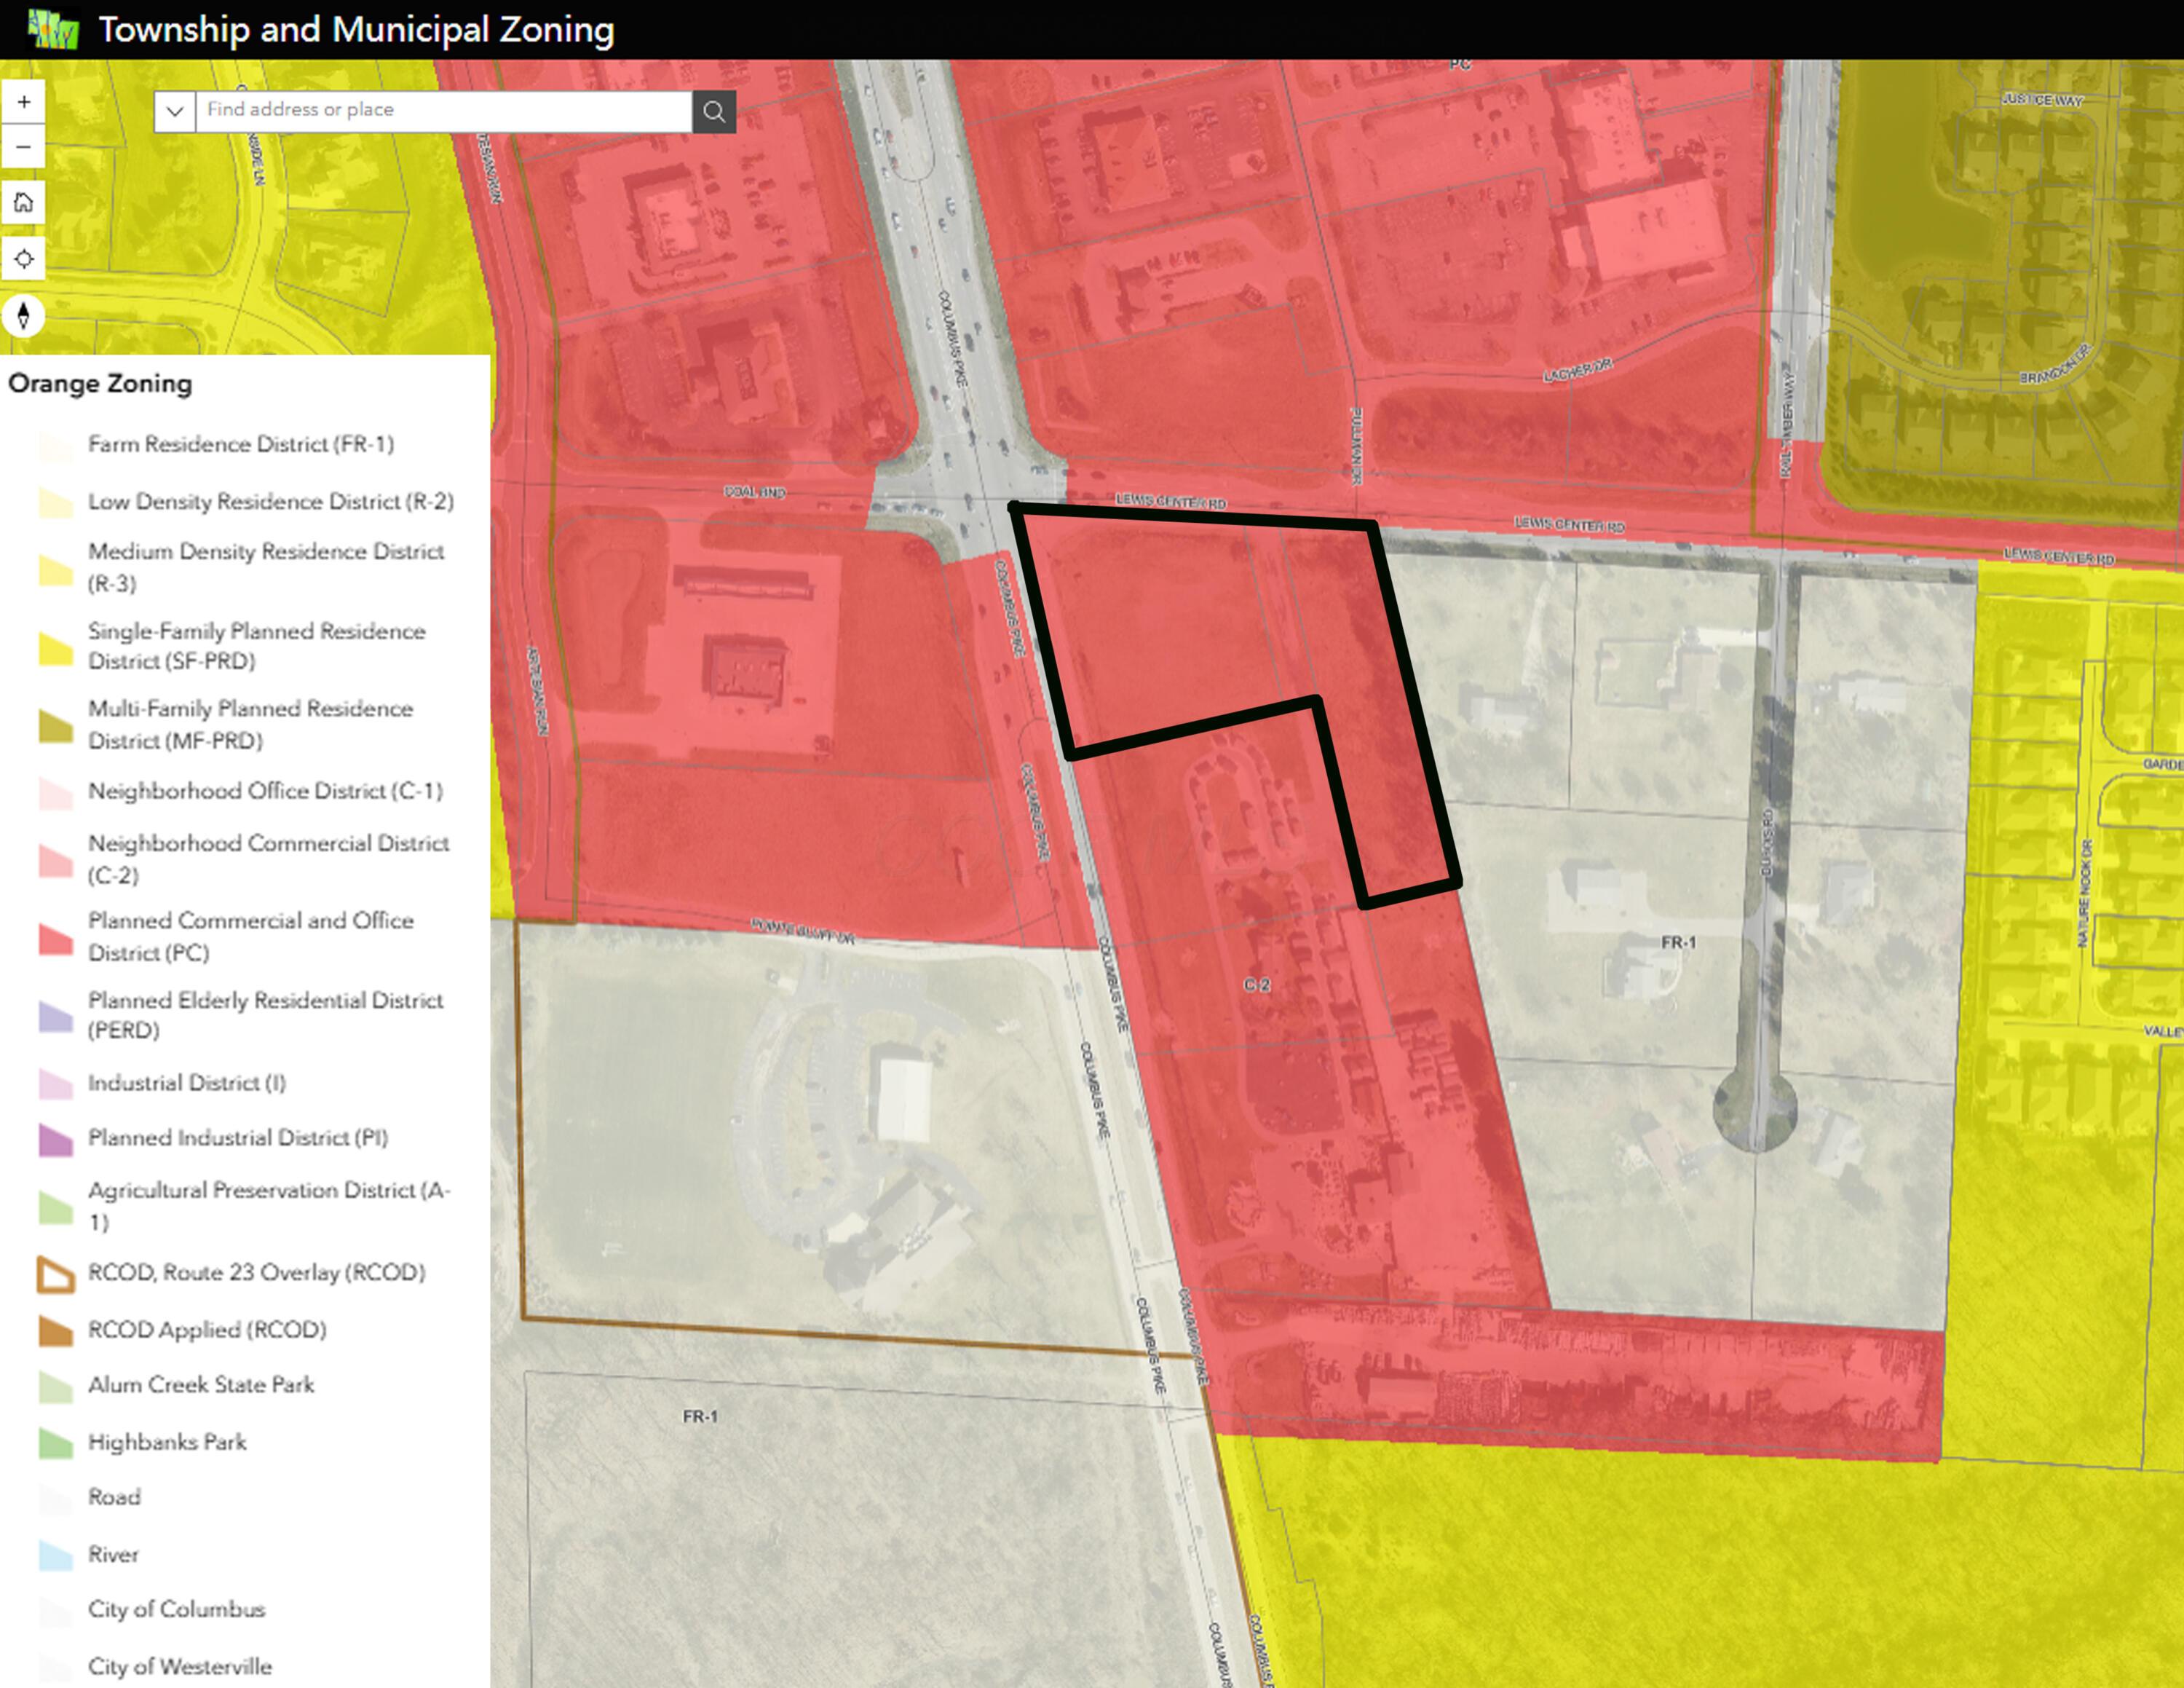Click the zoom in plus button
Screen dimensions: 2184x1688
(23, 102)
